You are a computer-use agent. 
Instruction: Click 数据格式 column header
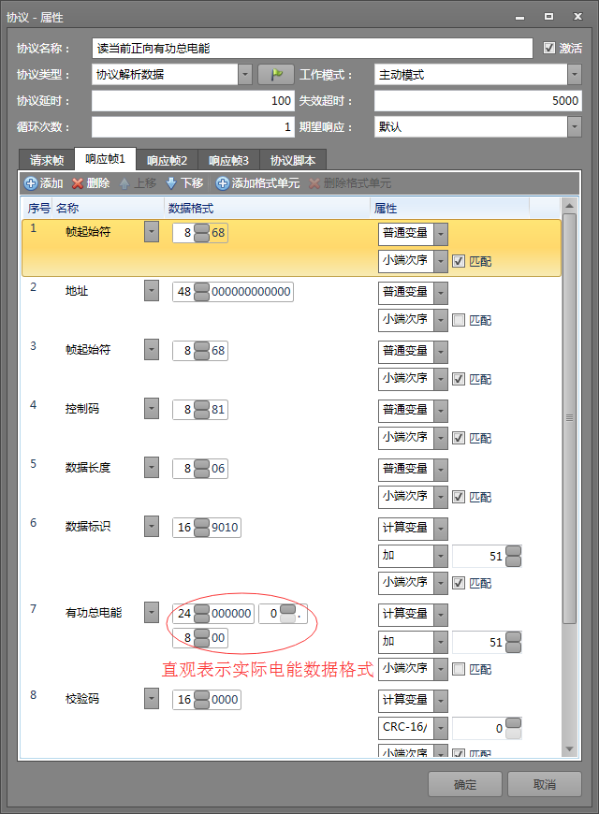[x=267, y=208]
